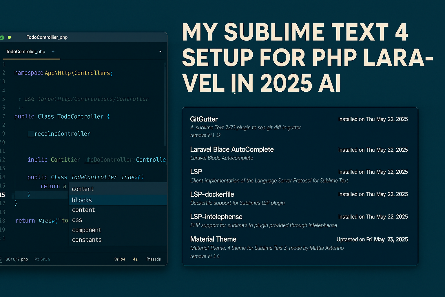The width and height of the screenshot is (445, 297).
Task: Click the Phaseds line-ending indicator
Action: (154, 259)
